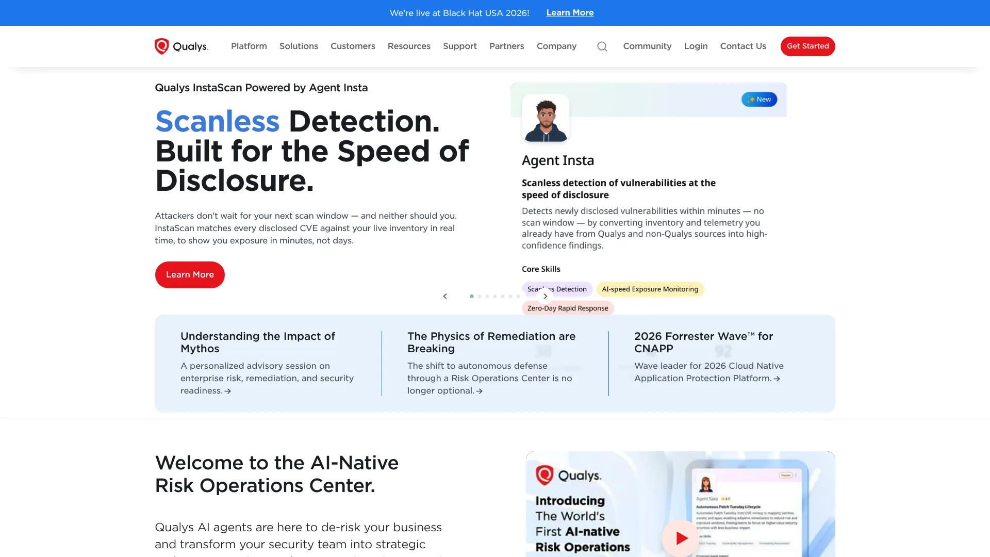Viewport: 990px width, 557px height.
Task: Click the Qualys logo in the header
Action: (x=181, y=46)
